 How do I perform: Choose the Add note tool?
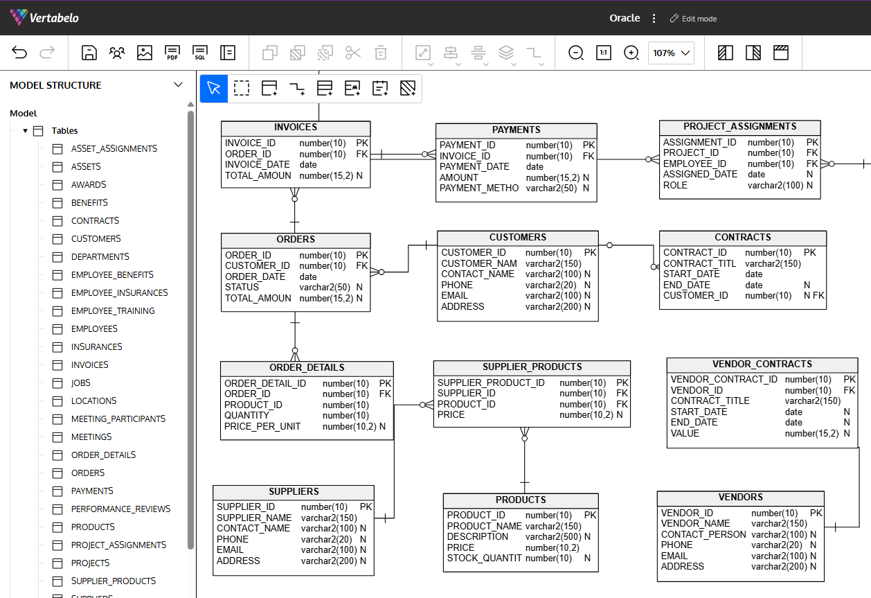tap(380, 89)
